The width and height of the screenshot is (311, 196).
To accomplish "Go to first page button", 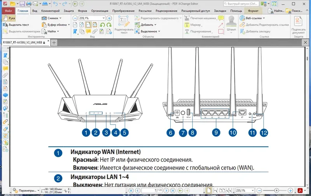I will coord(131,191).
